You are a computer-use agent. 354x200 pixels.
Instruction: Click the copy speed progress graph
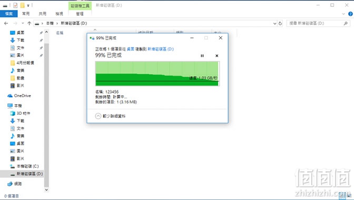pyautogui.click(x=158, y=74)
